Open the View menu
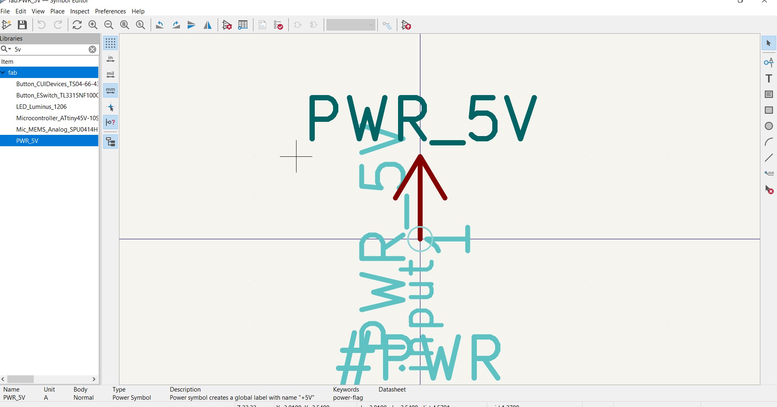The height and width of the screenshot is (407, 777). (x=38, y=11)
